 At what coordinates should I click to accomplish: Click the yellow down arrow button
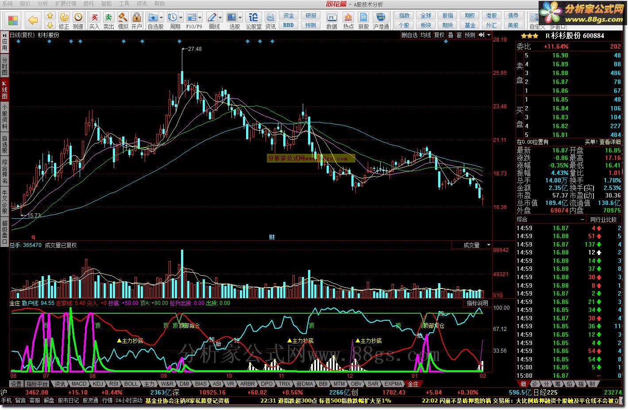click(50, 25)
